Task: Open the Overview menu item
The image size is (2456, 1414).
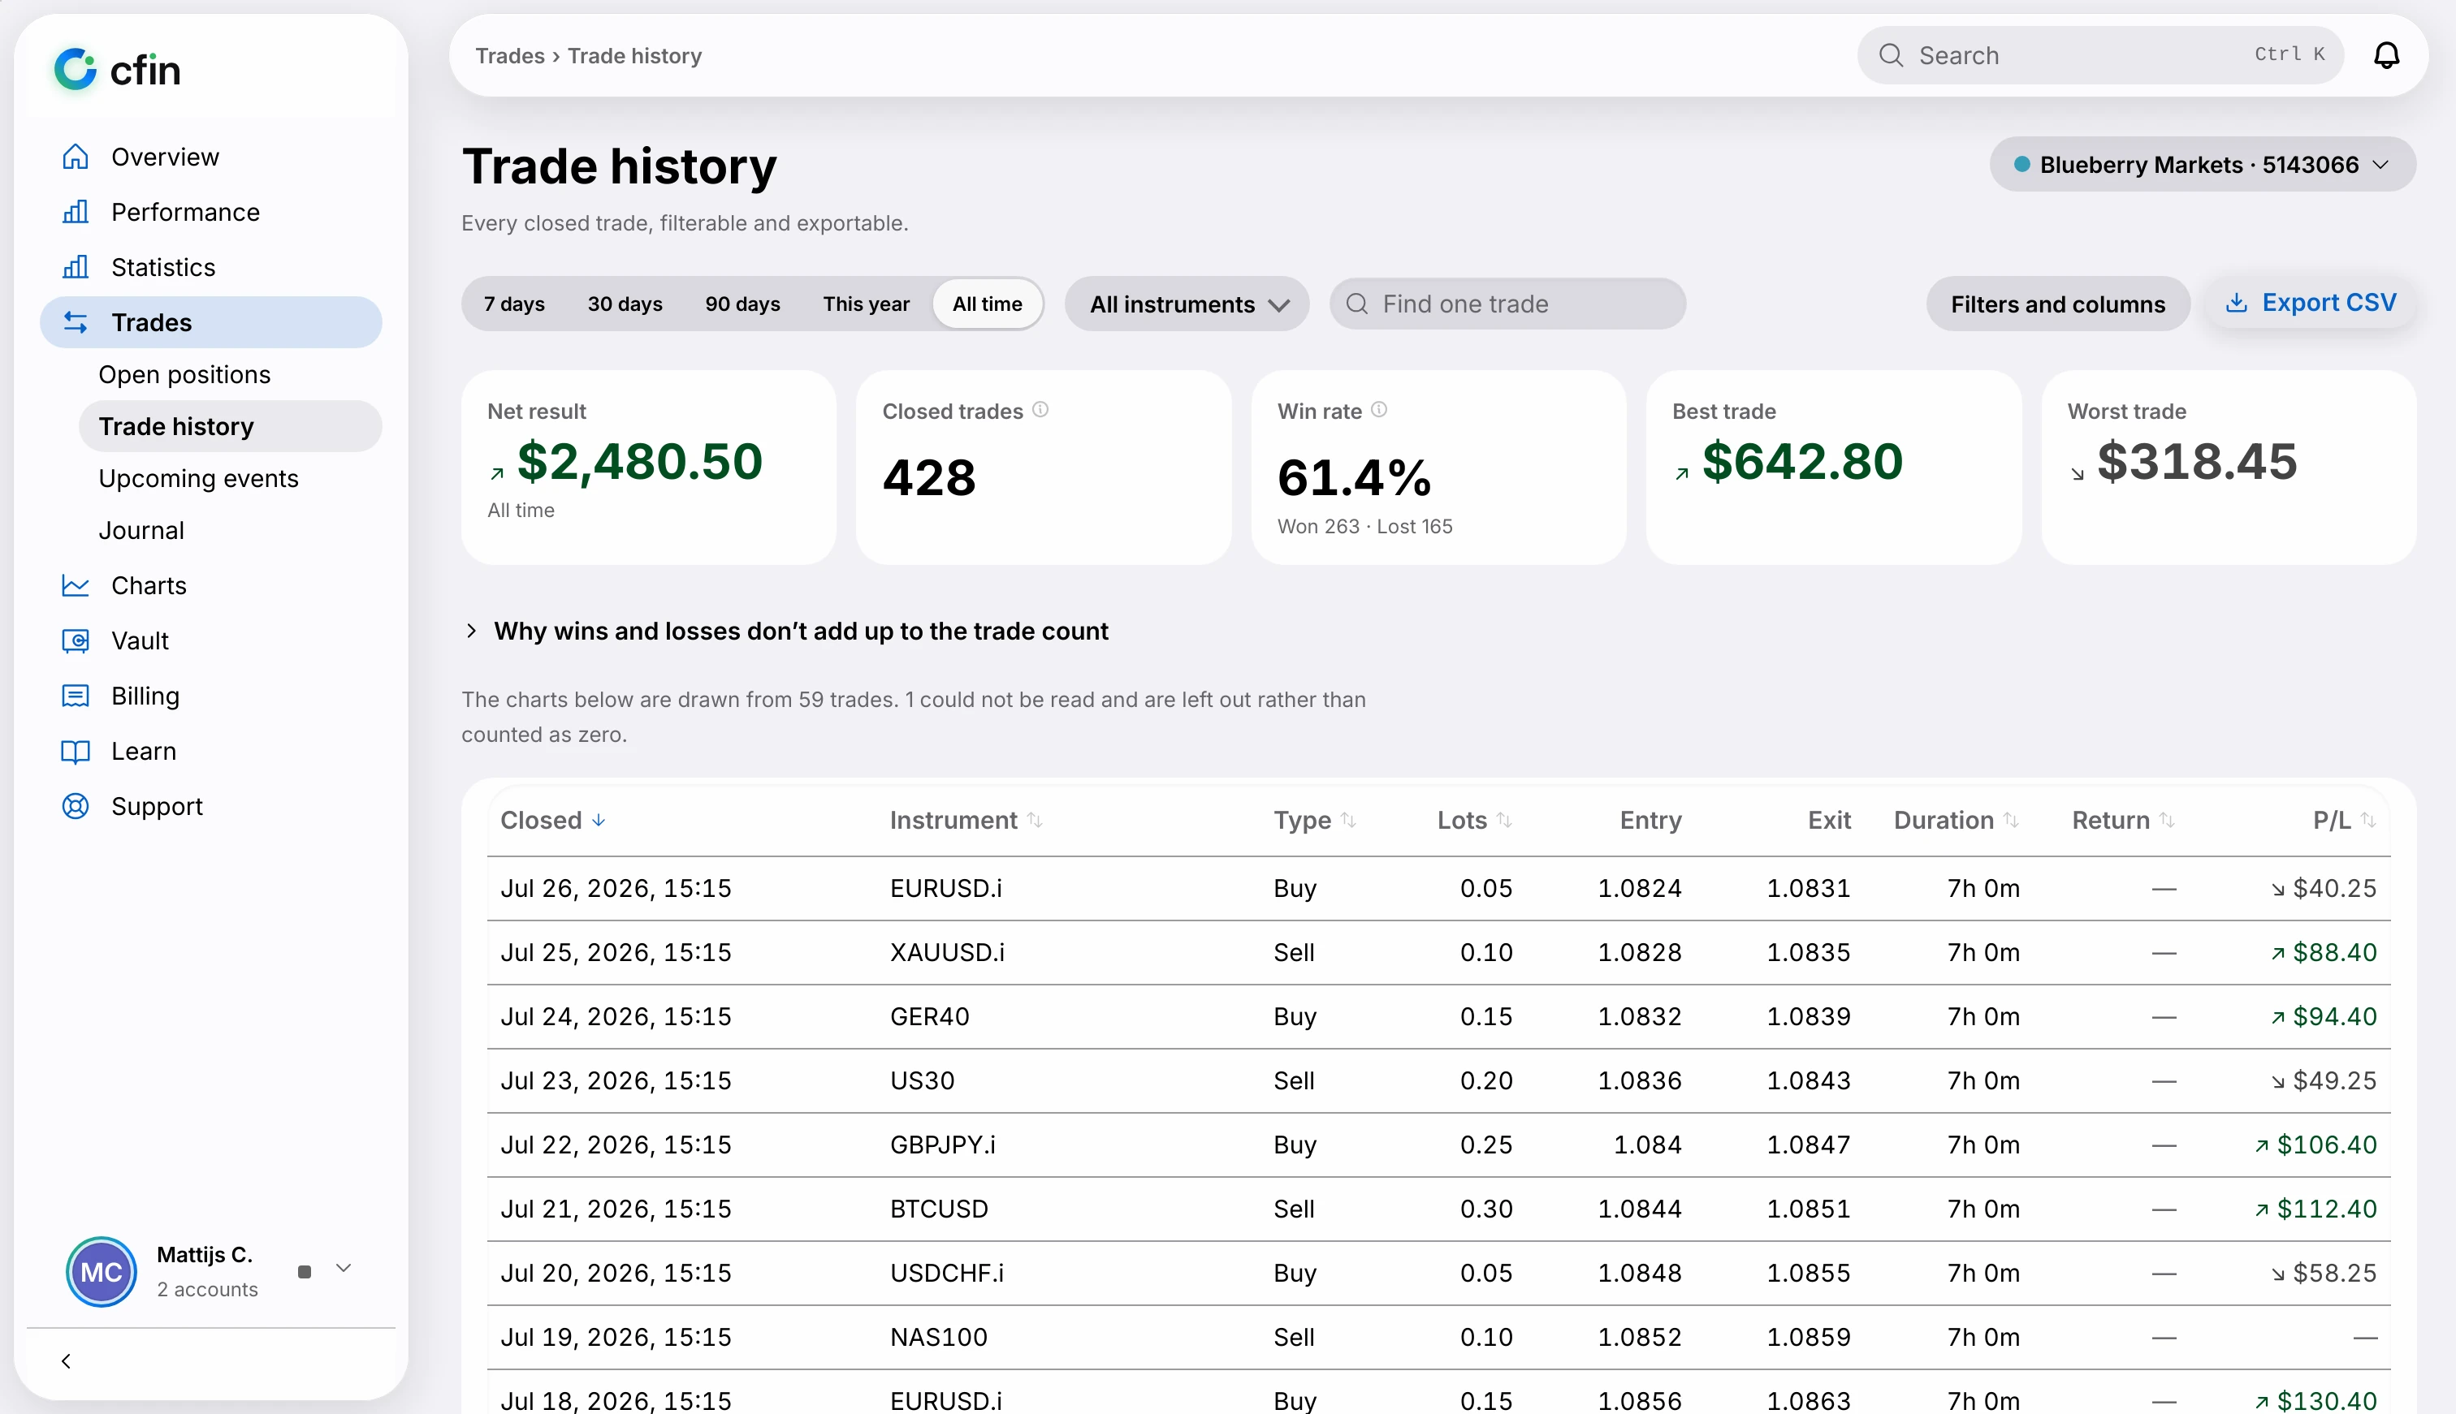Action: (x=211, y=157)
